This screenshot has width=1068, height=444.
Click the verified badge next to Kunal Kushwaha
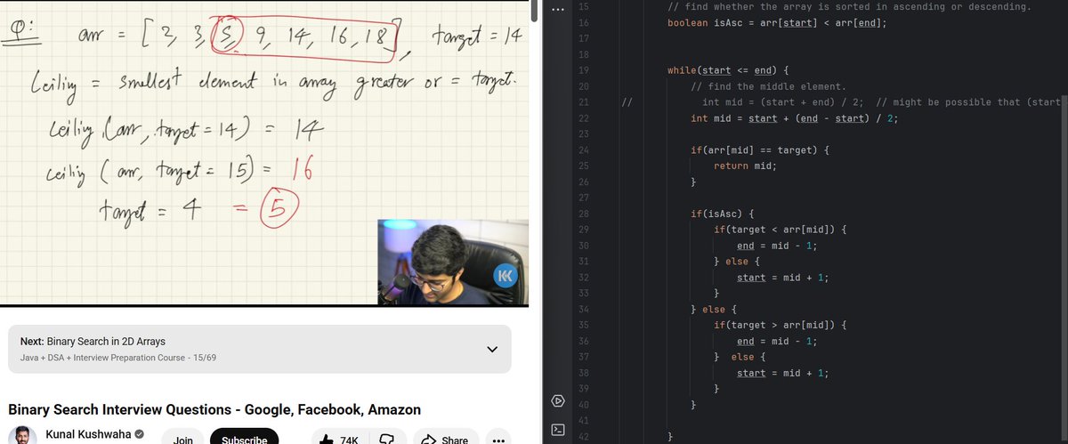140,434
